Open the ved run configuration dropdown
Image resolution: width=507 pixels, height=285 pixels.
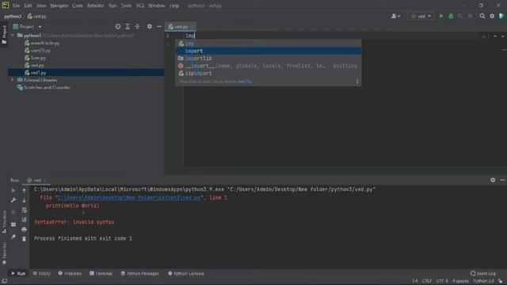pos(421,16)
